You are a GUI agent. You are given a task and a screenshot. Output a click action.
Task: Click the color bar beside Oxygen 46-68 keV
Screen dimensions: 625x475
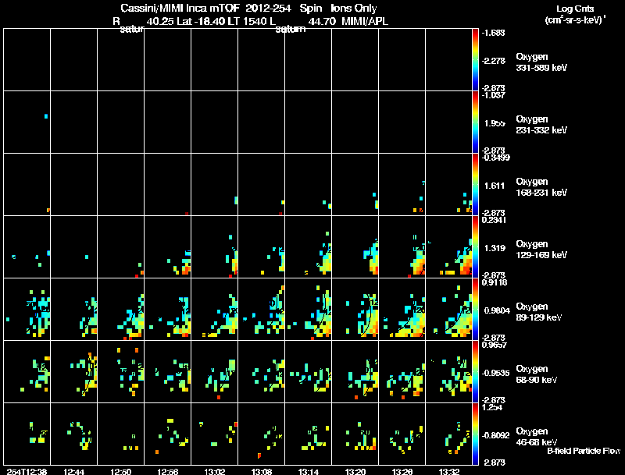pos(475,434)
